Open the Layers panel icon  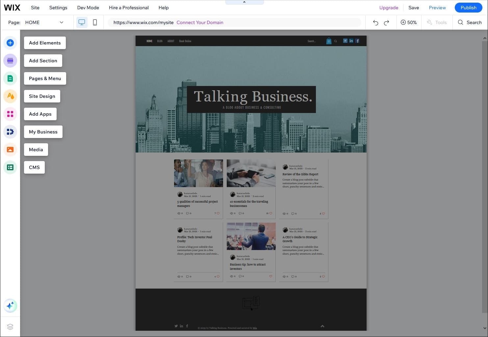click(10, 327)
